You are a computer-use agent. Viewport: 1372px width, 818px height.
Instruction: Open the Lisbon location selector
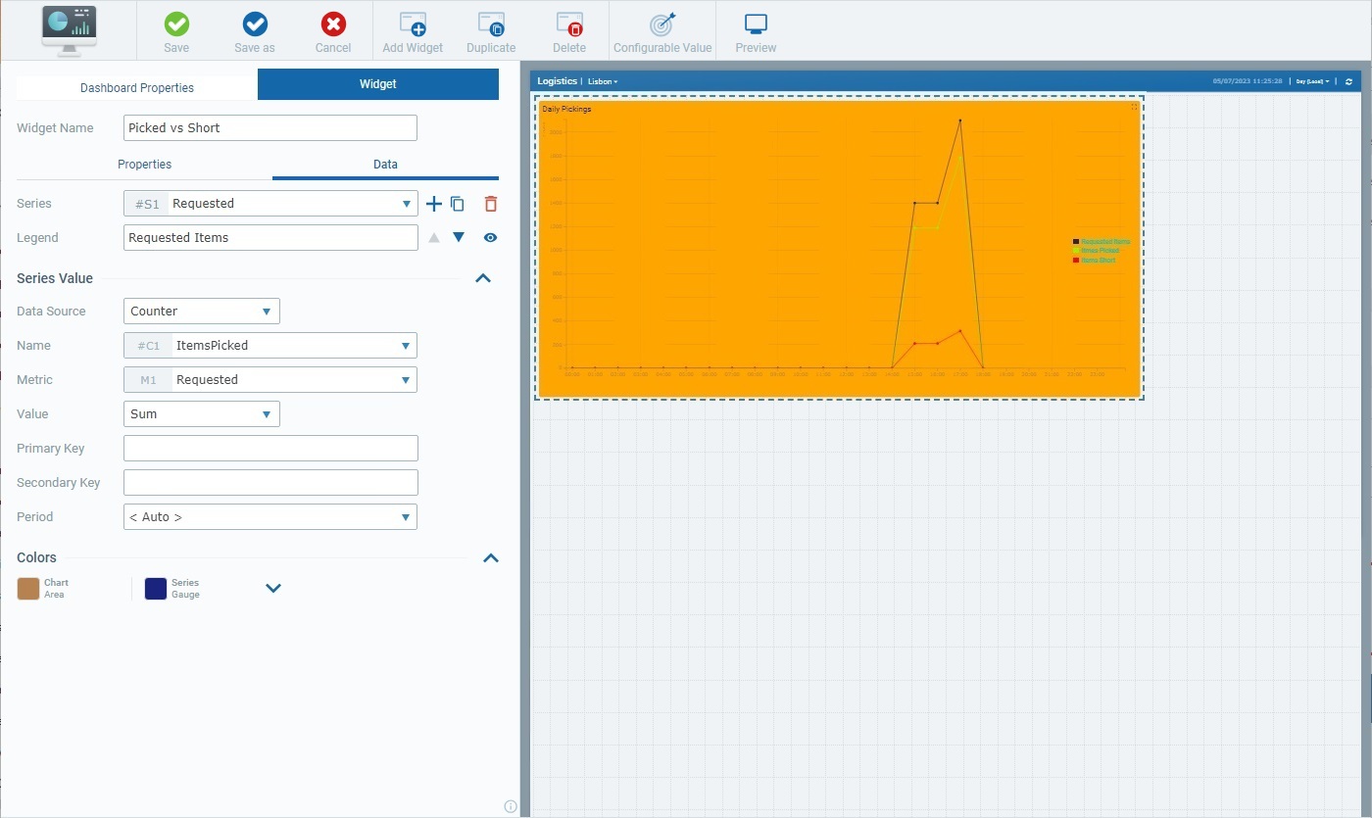pos(603,81)
